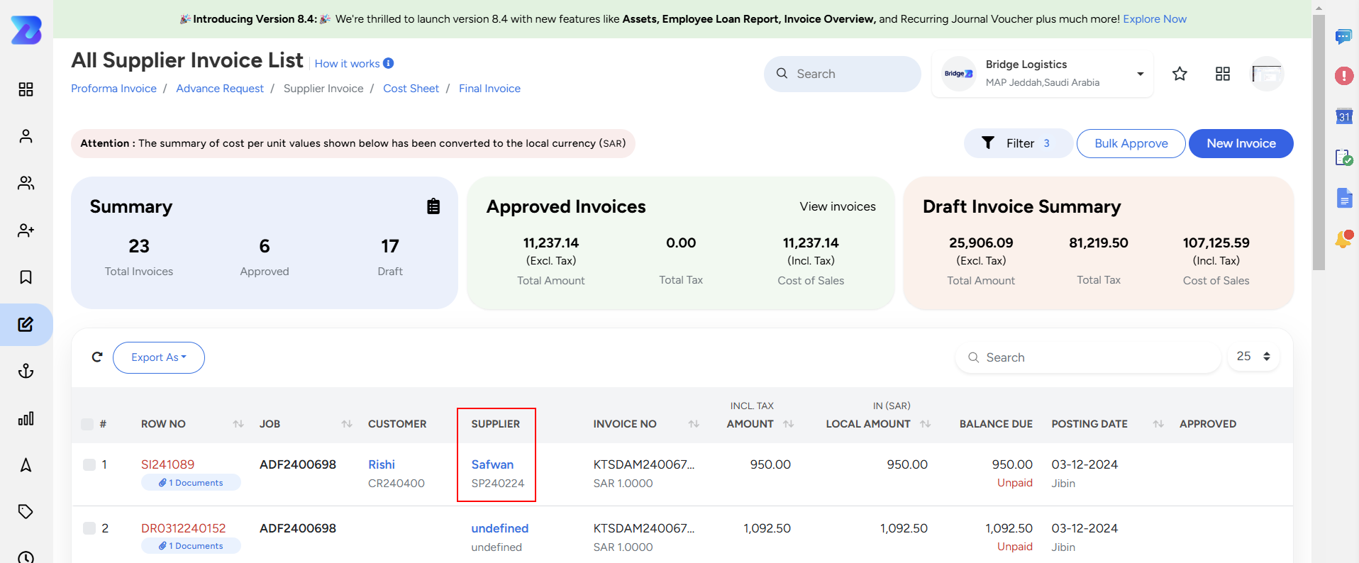This screenshot has width=1359, height=563.
Task: Sort by JOB column
Action: click(x=347, y=424)
